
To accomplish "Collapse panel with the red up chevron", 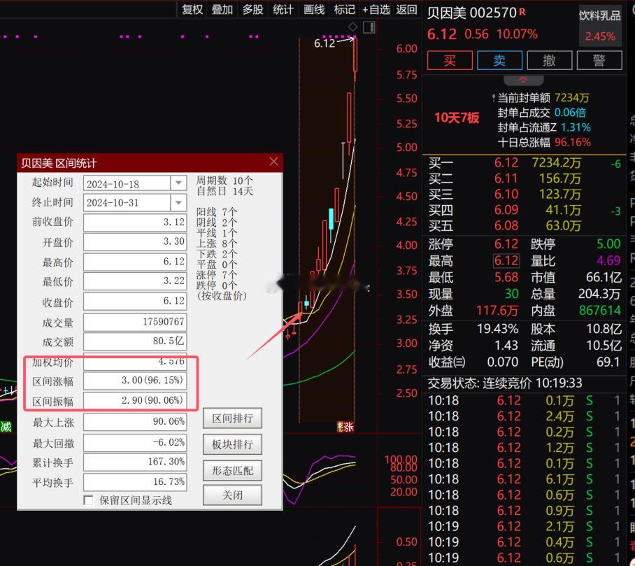I will click(x=523, y=80).
